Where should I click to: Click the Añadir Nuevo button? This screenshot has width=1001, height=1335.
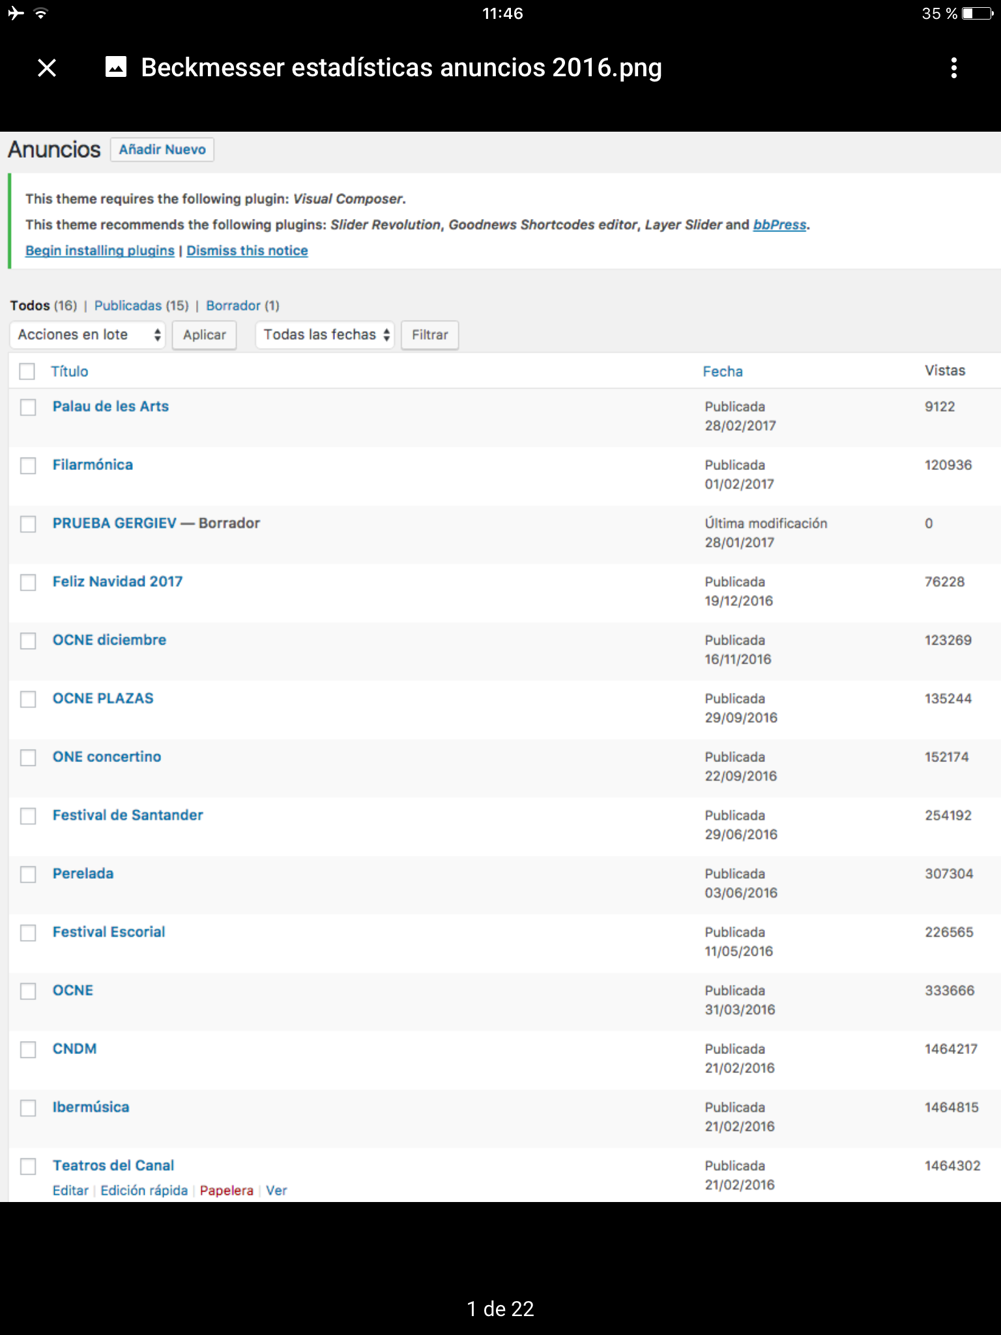point(162,150)
